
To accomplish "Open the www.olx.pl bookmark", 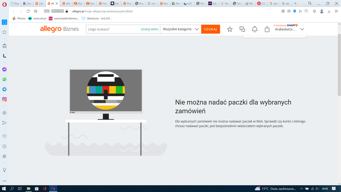I will pyautogui.click(x=37, y=18).
